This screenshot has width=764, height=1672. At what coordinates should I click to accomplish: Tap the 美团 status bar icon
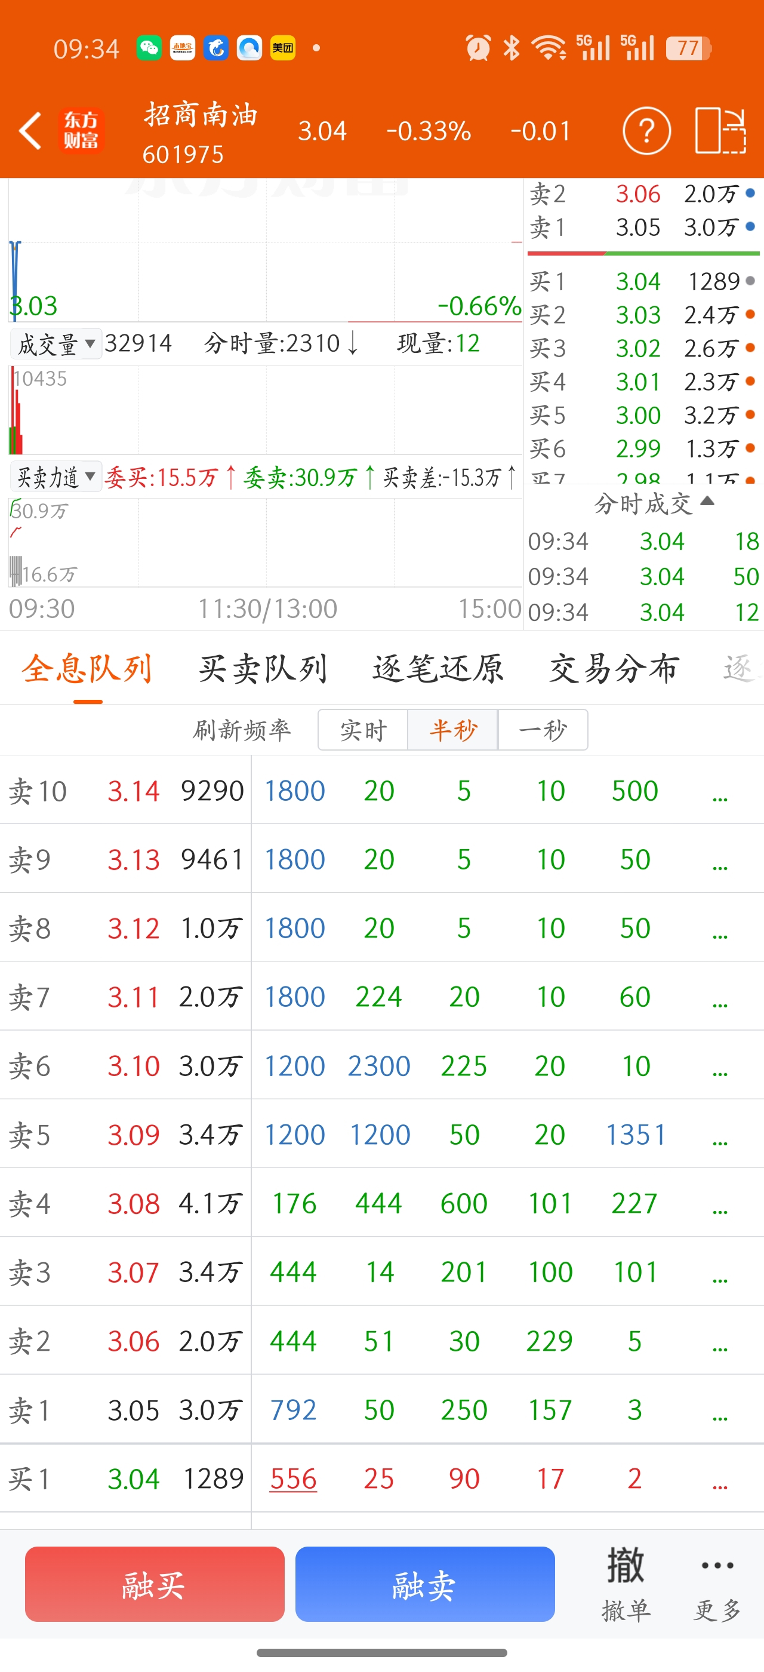pyautogui.click(x=283, y=48)
